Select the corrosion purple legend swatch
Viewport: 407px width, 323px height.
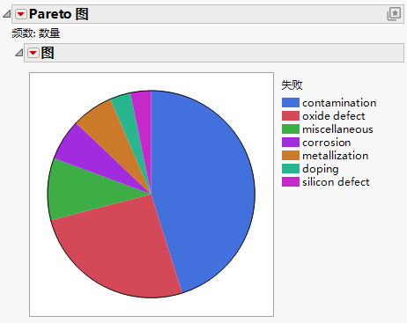291,143
